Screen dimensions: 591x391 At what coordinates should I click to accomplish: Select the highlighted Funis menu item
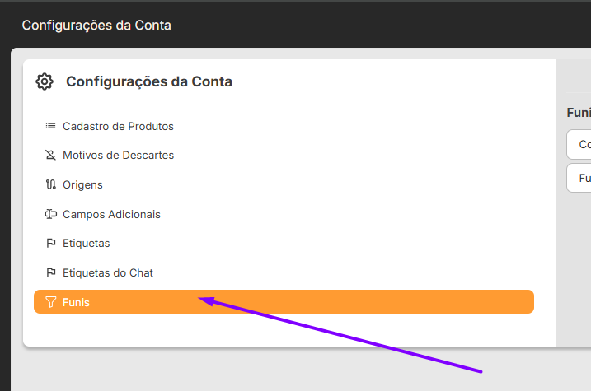point(284,302)
